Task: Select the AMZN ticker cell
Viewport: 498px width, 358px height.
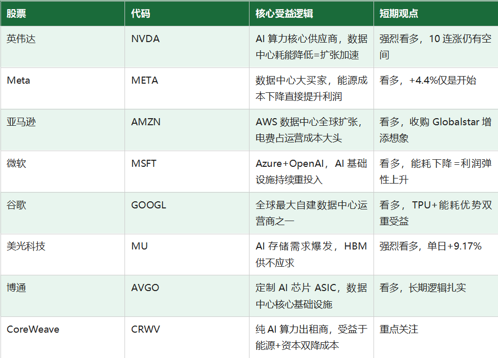Action: (187, 130)
